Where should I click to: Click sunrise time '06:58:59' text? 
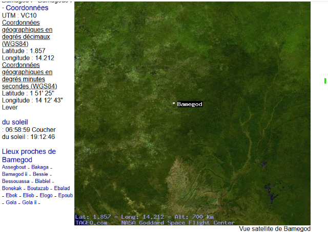(18, 130)
